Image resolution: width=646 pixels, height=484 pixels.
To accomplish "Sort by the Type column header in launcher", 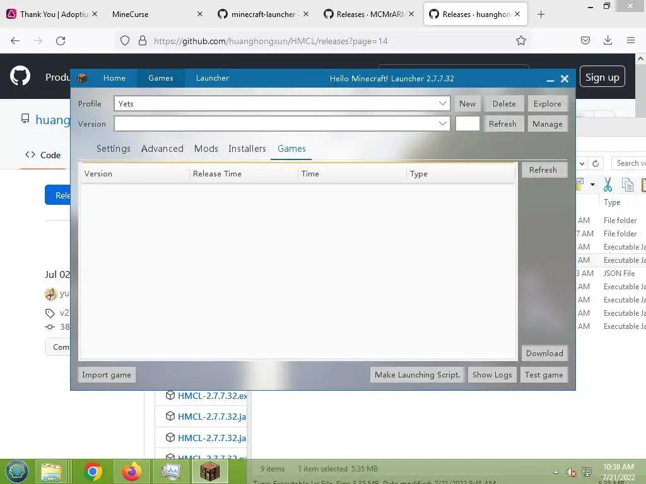I will pos(461,174).
